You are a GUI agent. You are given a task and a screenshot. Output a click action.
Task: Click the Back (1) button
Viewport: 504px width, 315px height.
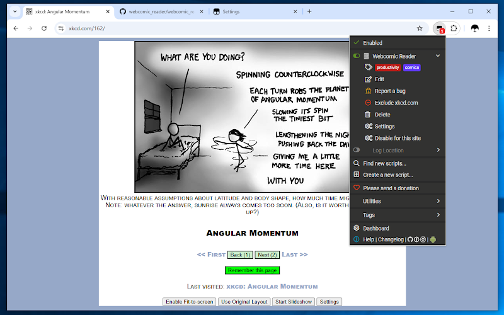pyautogui.click(x=240, y=255)
